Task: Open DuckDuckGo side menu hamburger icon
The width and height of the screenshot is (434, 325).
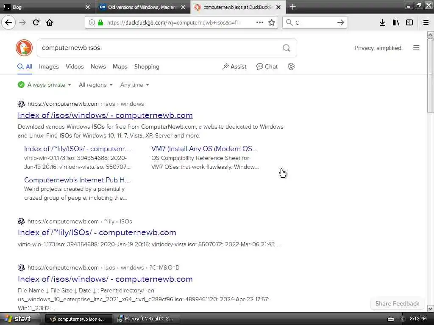Action: click(416, 48)
